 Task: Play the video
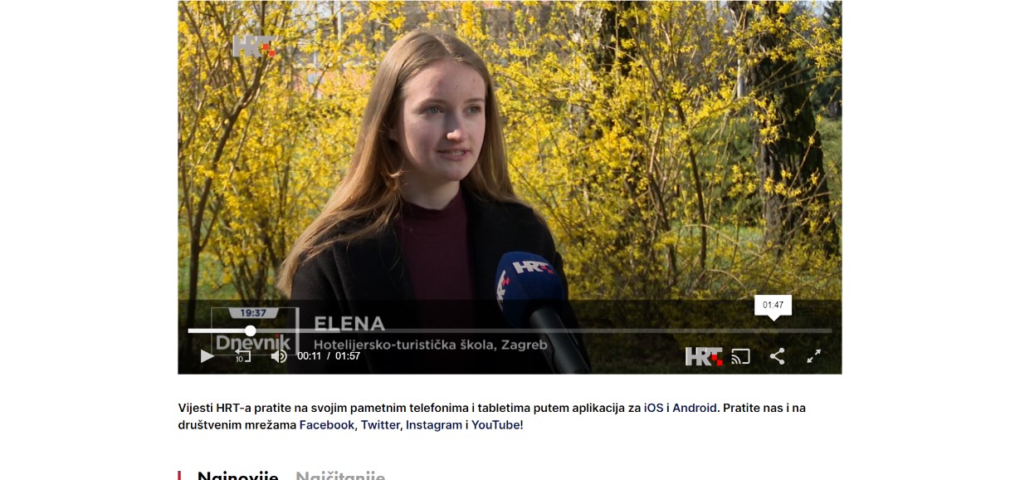coord(207,356)
